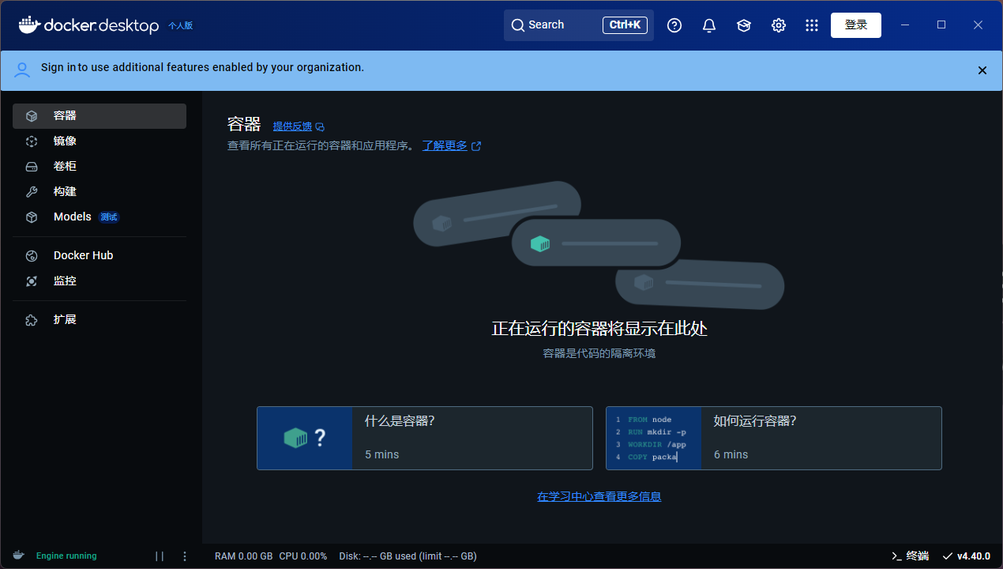The height and width of the screenshot is (569, 1003).
Task: Pause the Docker engine with pause icon
Action: pyautogui.click(x=160, y=556)
